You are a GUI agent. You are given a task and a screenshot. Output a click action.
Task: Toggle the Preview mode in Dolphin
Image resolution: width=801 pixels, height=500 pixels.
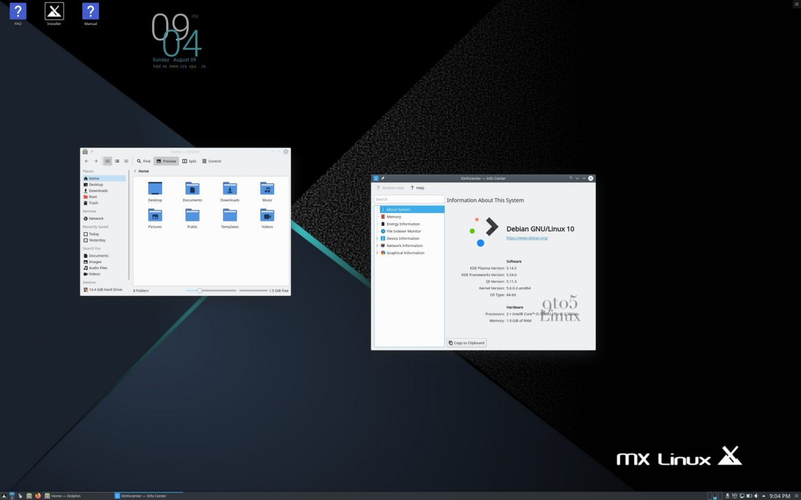[x=166, y=161]
